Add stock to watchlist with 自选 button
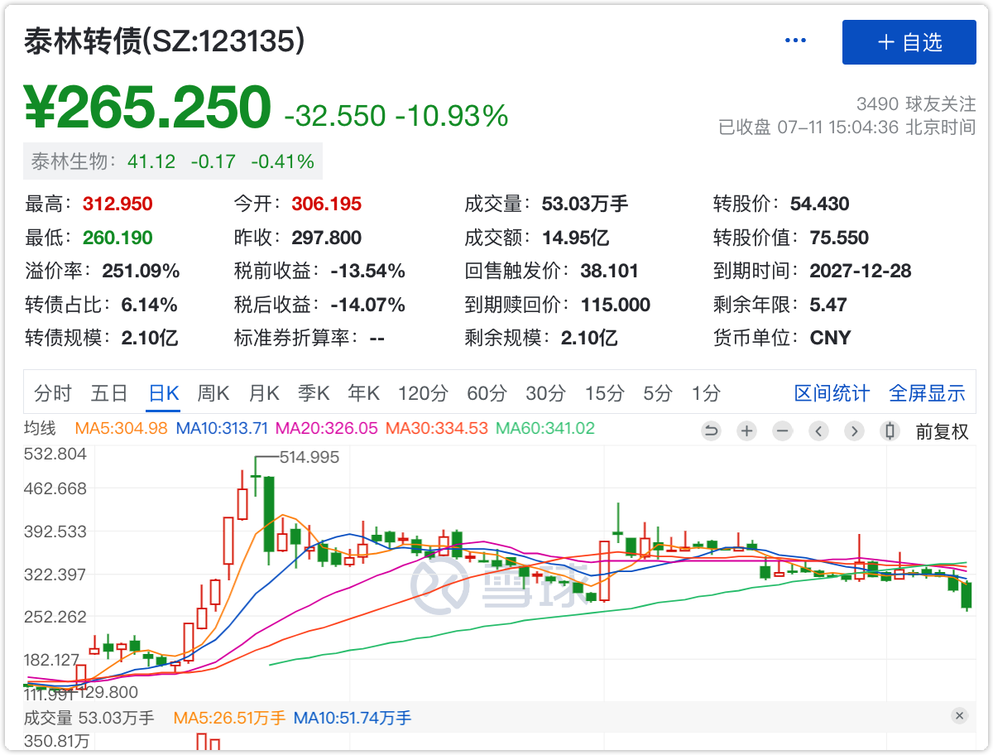The image size is (993, 755). [909, 42]
